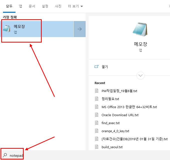Viewport: 170px width, 160px height.
Task: Open the 메모장 app result
Action: (x=37, y=29)
